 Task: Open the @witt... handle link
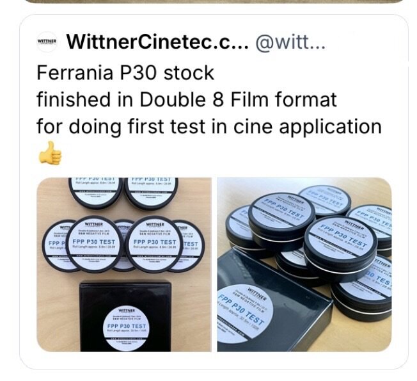pyautogui.click(x=290, y=42)
